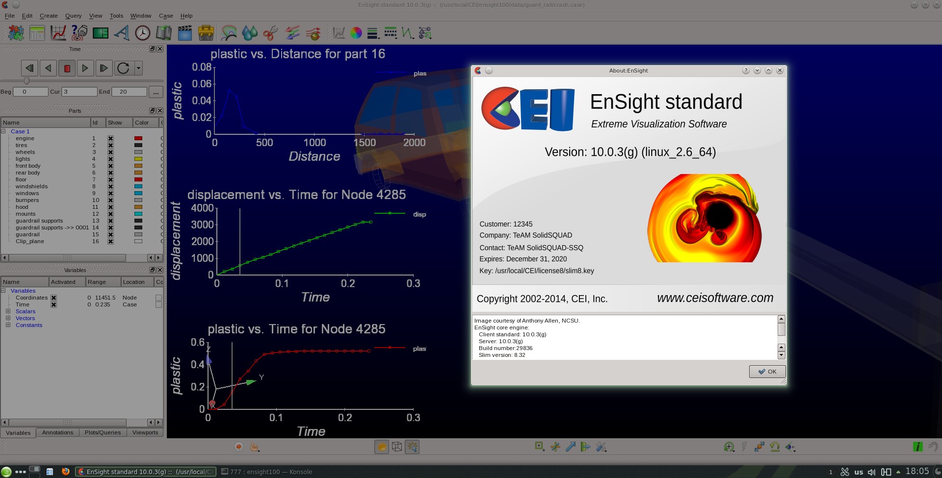Expand the Vectors variable group
This screenshot has height=478, width=942.
click(x=8, y=318)
